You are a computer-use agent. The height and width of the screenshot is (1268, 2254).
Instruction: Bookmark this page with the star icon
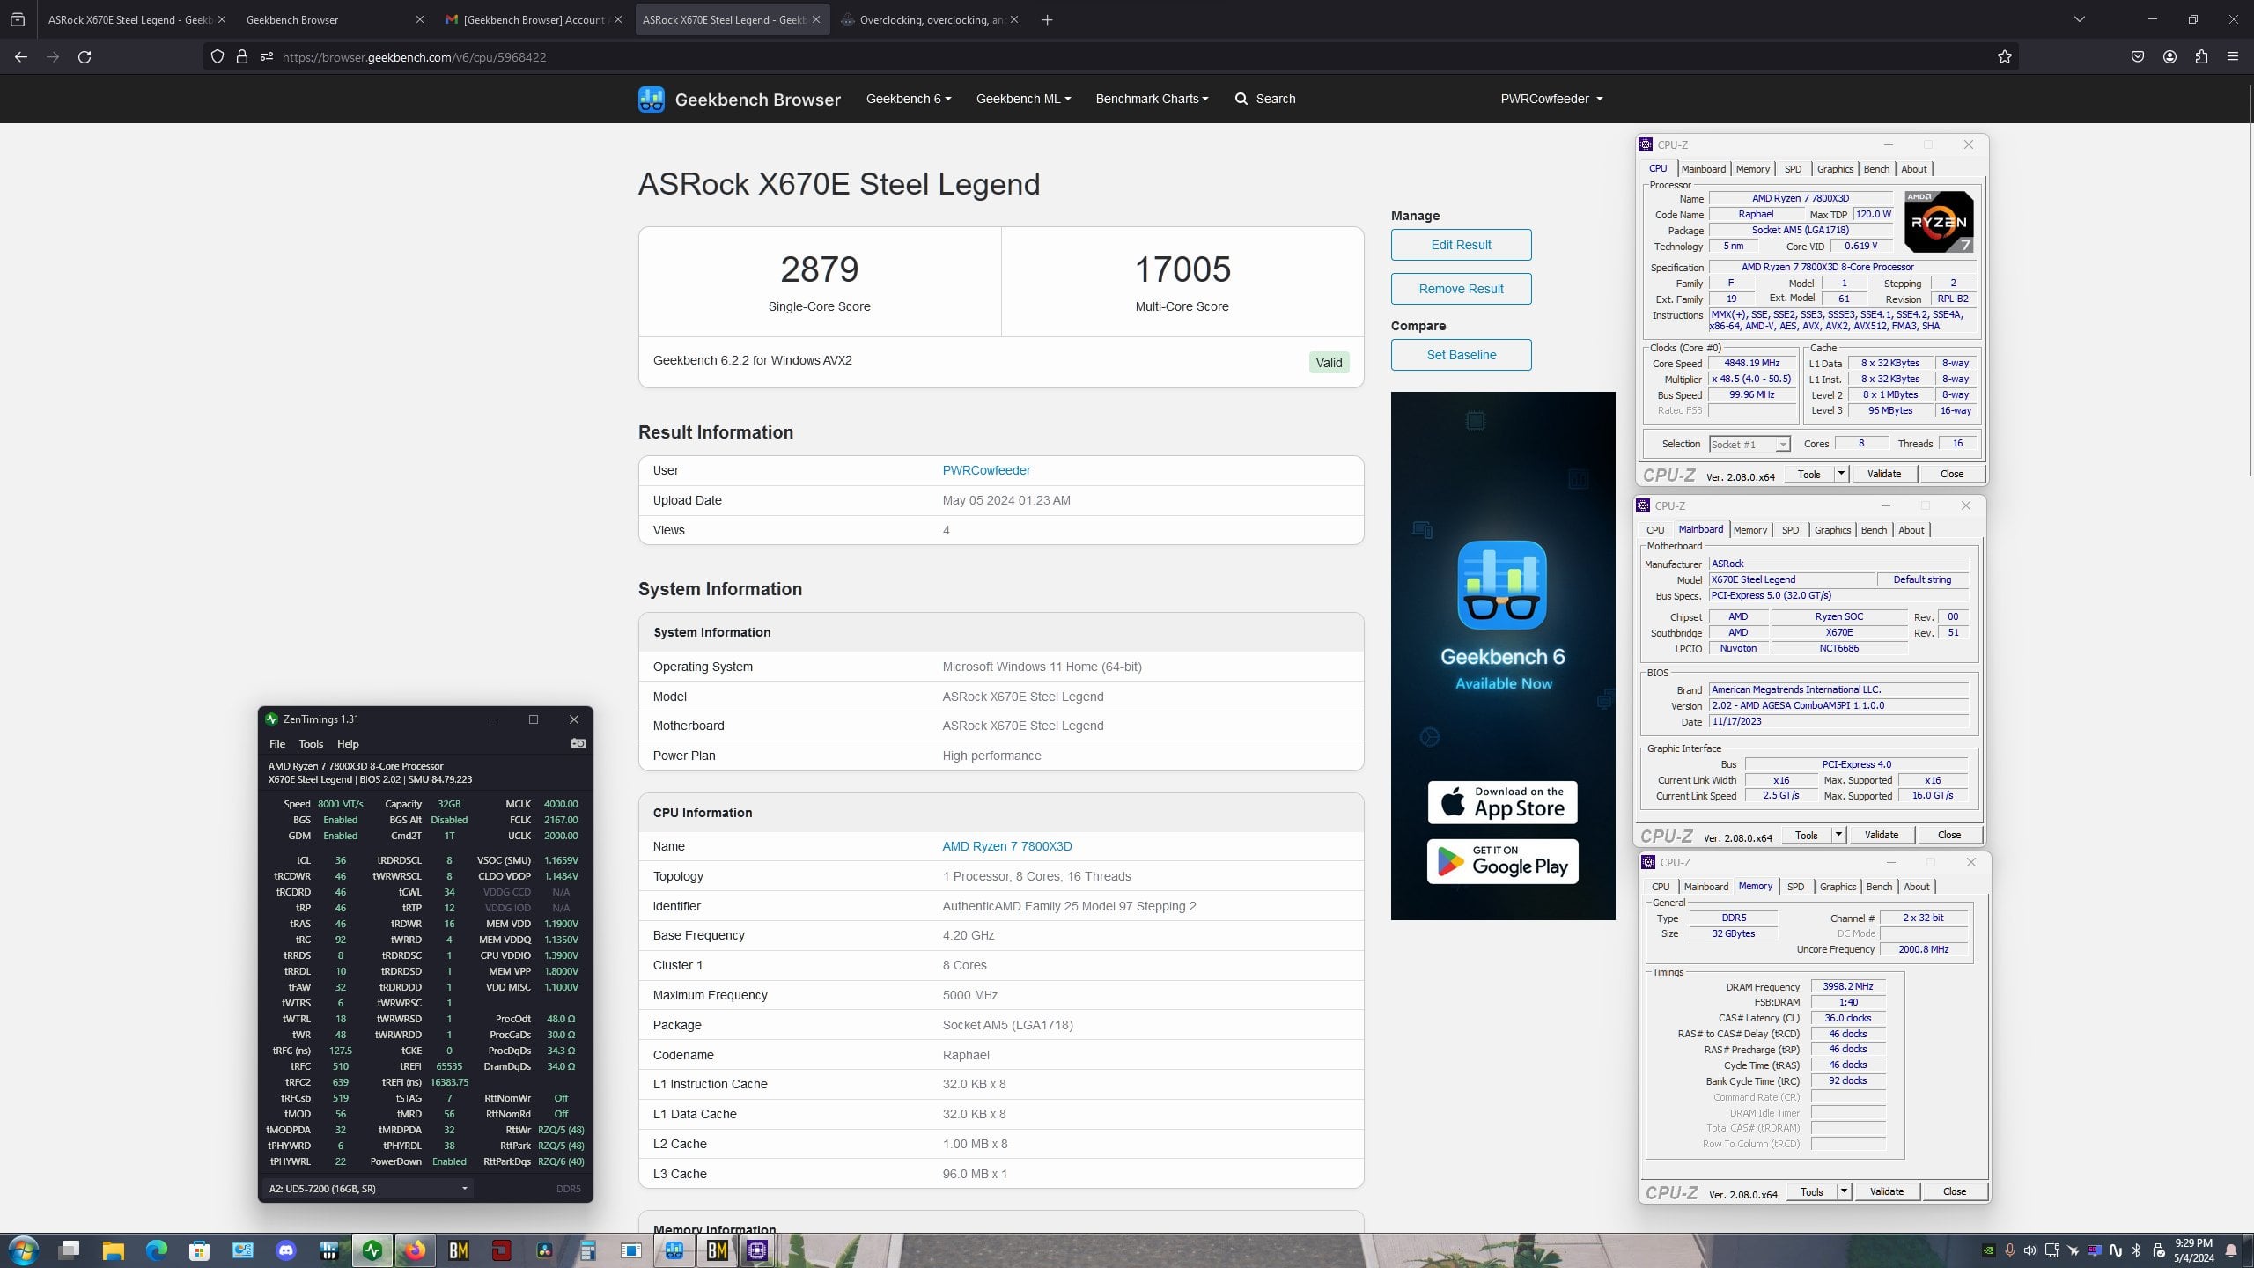point(2005,57)
